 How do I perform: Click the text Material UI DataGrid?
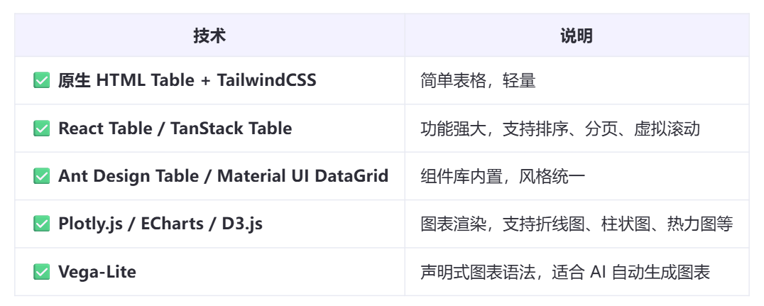[x=302, y=176]
